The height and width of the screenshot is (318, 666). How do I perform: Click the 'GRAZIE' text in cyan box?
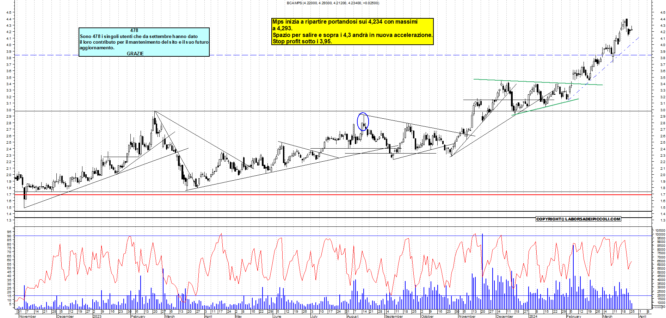pyautogui.click(x=135, y=54)
